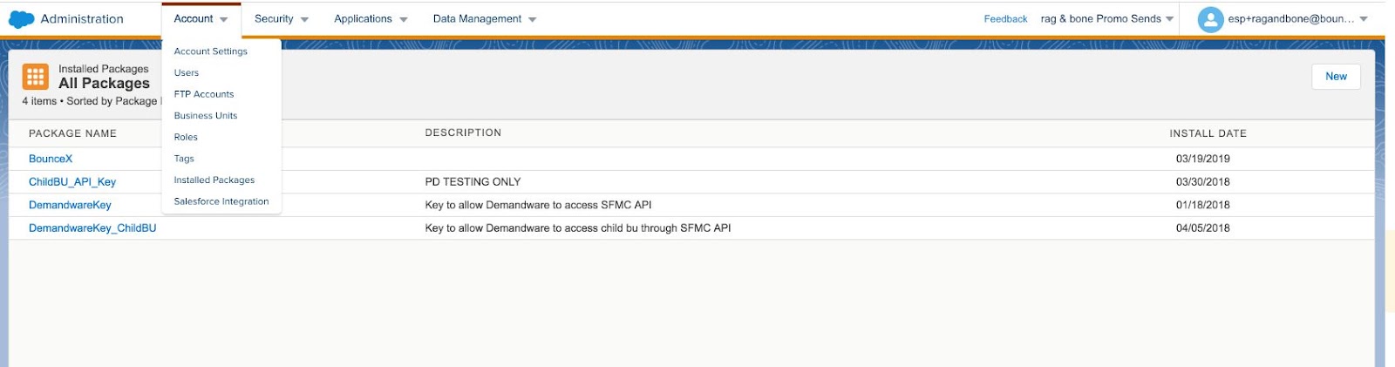Click the DESCRIPTION column header
The width and height of the screenshot is (1395, 367).
463,133
